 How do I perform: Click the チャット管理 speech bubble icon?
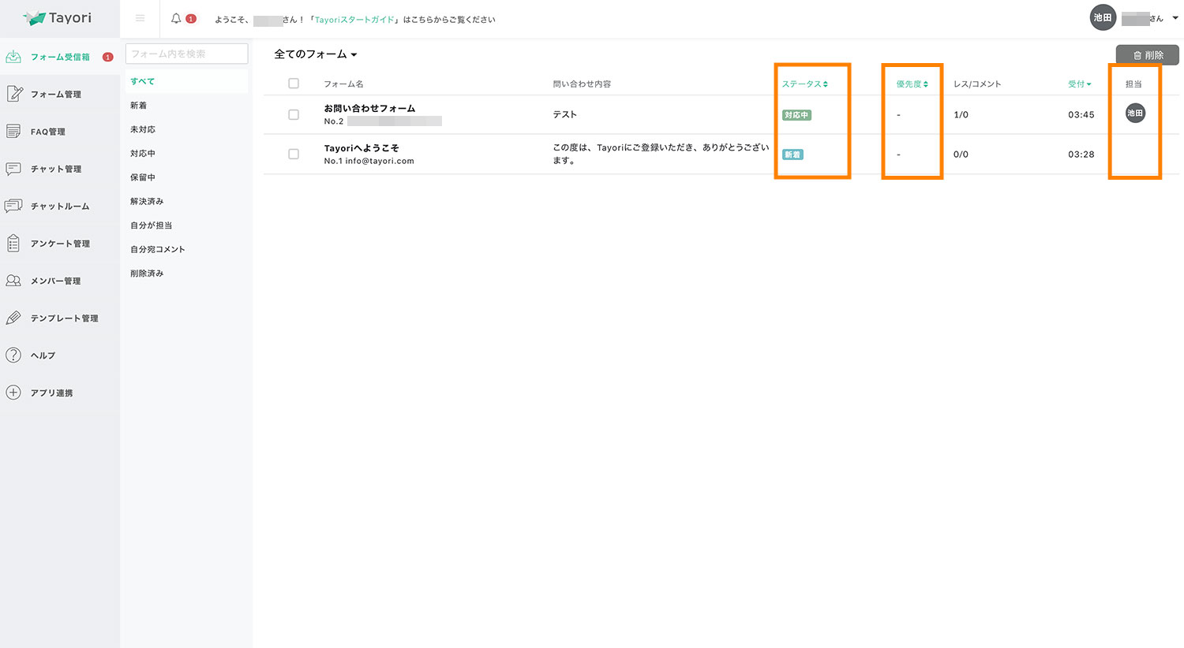click(x=13, y=169)
